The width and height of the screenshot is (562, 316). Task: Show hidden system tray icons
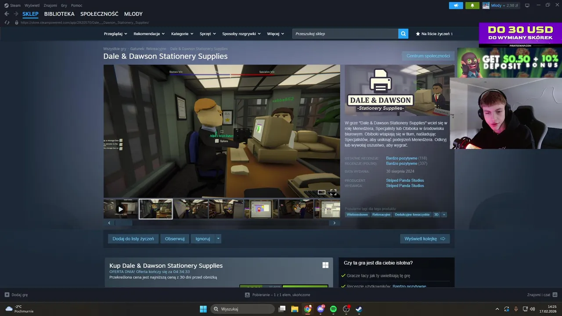click(497, 309)
